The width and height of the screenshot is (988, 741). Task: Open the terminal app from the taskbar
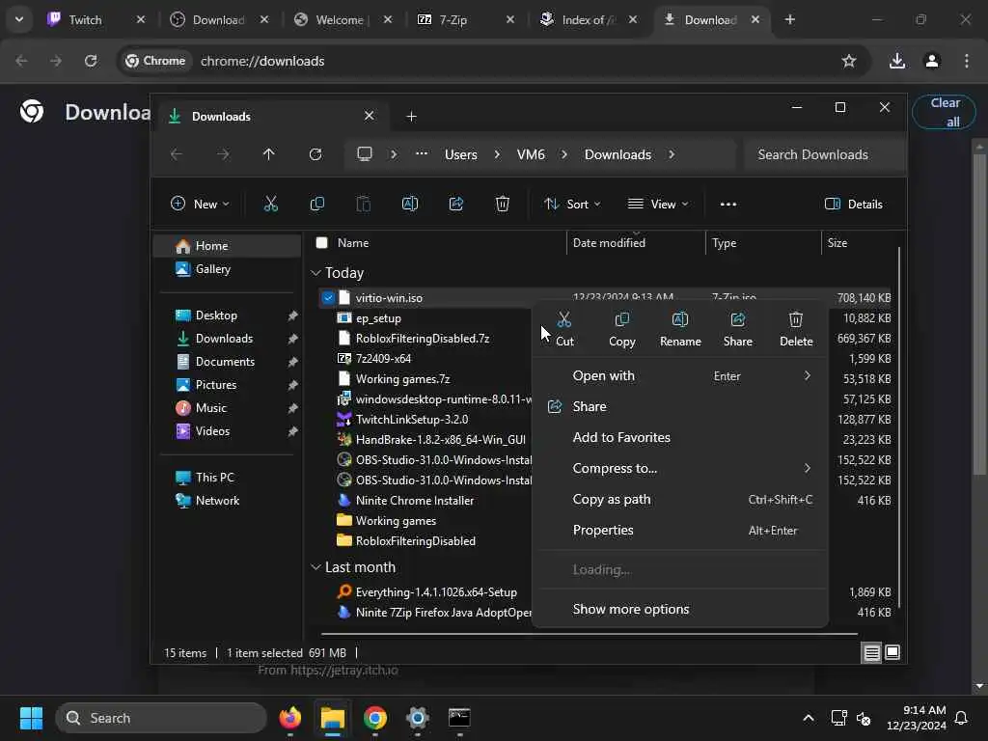(459, 718)
